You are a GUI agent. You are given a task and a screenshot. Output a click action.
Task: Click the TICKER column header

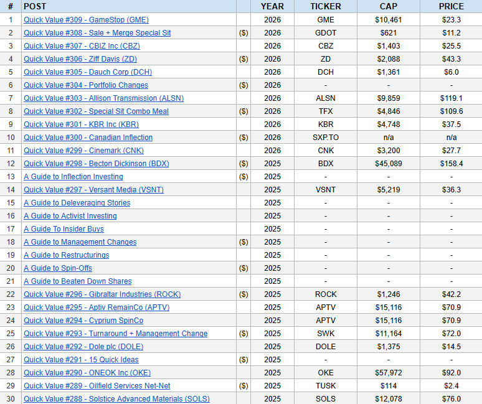coord(326,6)
